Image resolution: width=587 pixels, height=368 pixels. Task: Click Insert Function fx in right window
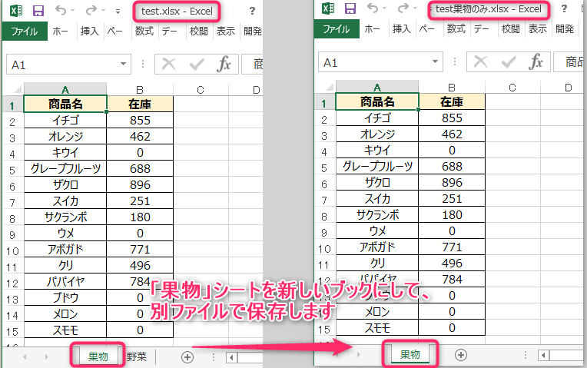click(x=536, y=61)
